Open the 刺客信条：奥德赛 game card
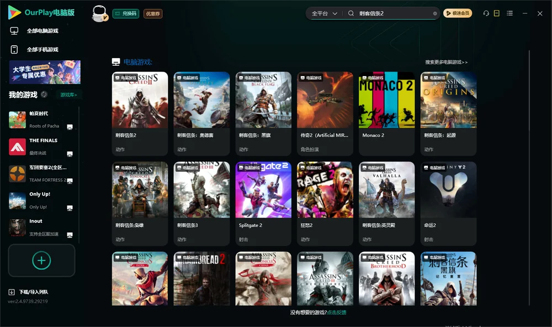 pos(201,113)
